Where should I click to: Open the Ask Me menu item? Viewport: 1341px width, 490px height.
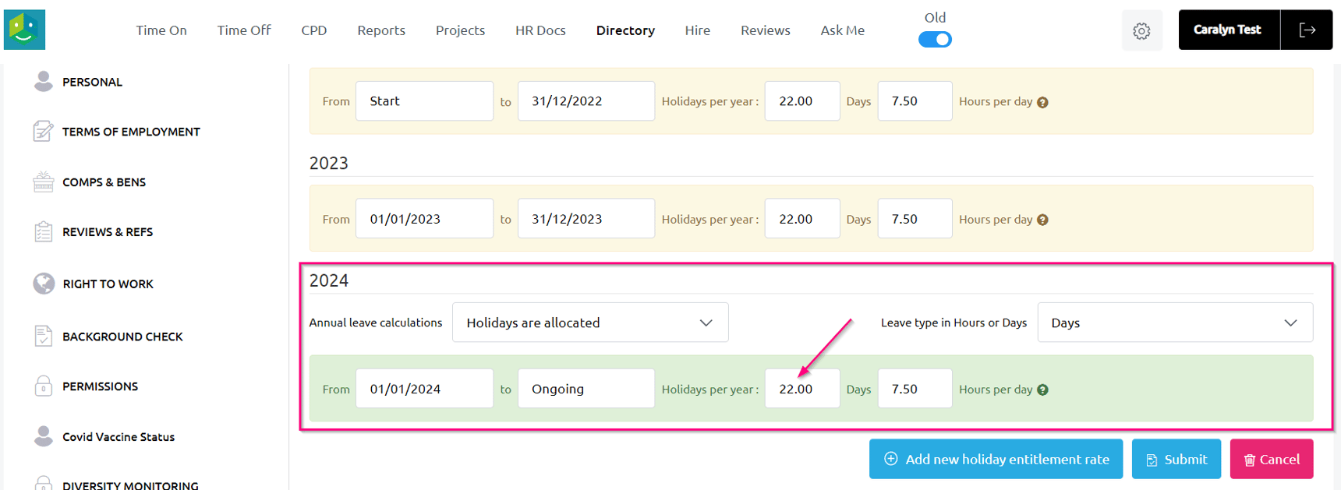[843, 30]
